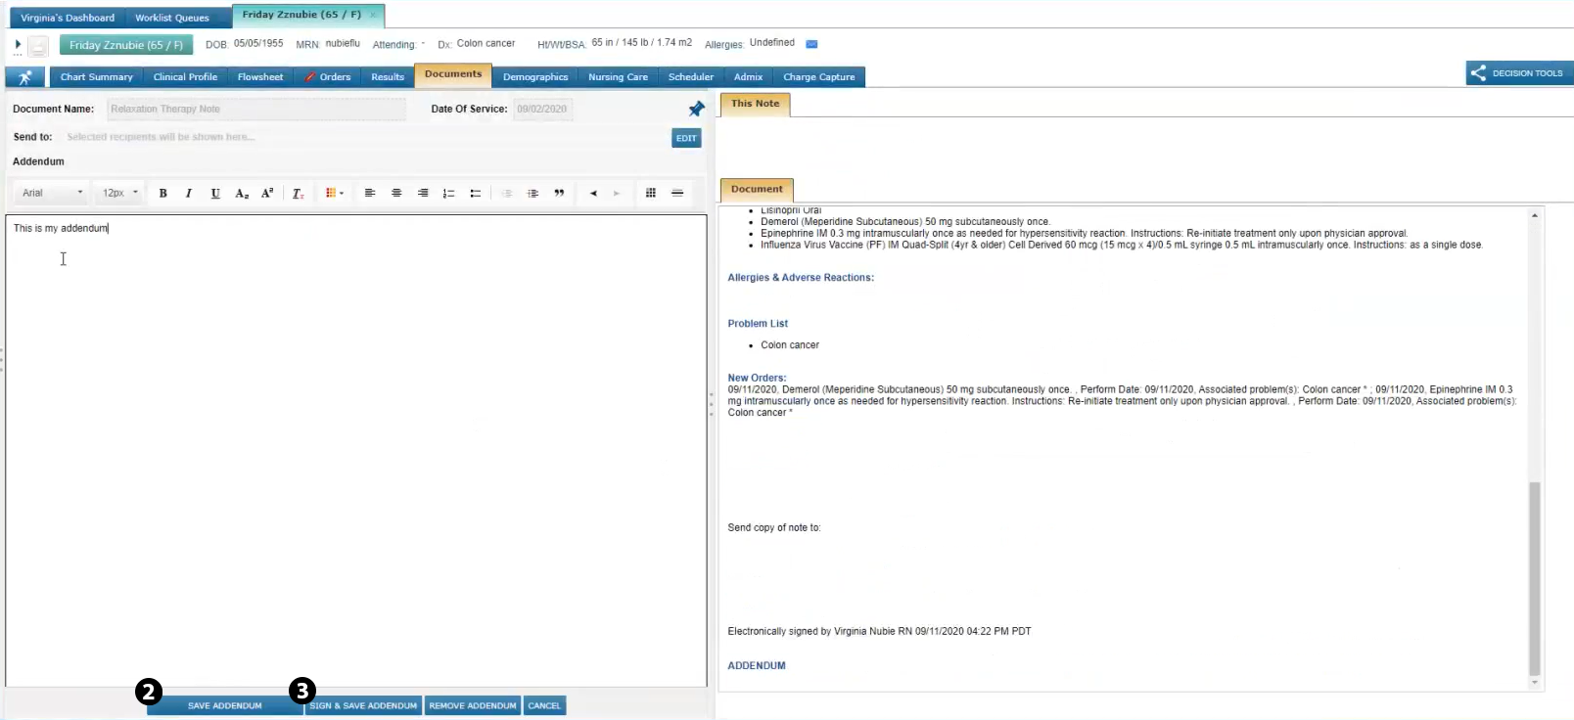Screen dimensions: 1574x720
Task: Click the print icon beside patient name
Action: pos(38,46)
